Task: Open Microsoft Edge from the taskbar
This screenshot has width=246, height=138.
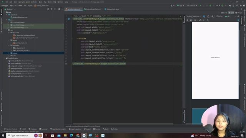Action: coord(71,135)
